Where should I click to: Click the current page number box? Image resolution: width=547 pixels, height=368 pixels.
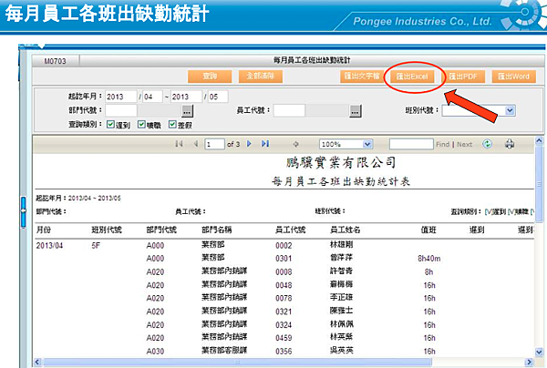(x=214, y=144)
